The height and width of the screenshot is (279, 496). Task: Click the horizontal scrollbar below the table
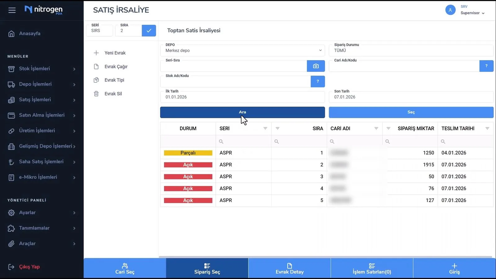[x=325, y=257]
